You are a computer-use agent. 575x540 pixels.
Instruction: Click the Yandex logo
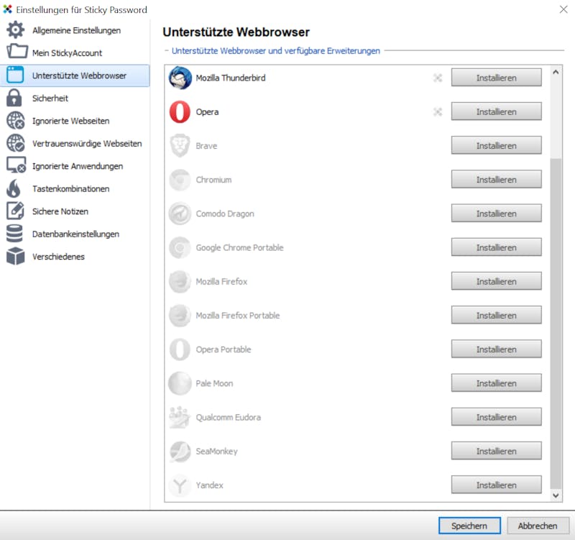tap(180, 485)
